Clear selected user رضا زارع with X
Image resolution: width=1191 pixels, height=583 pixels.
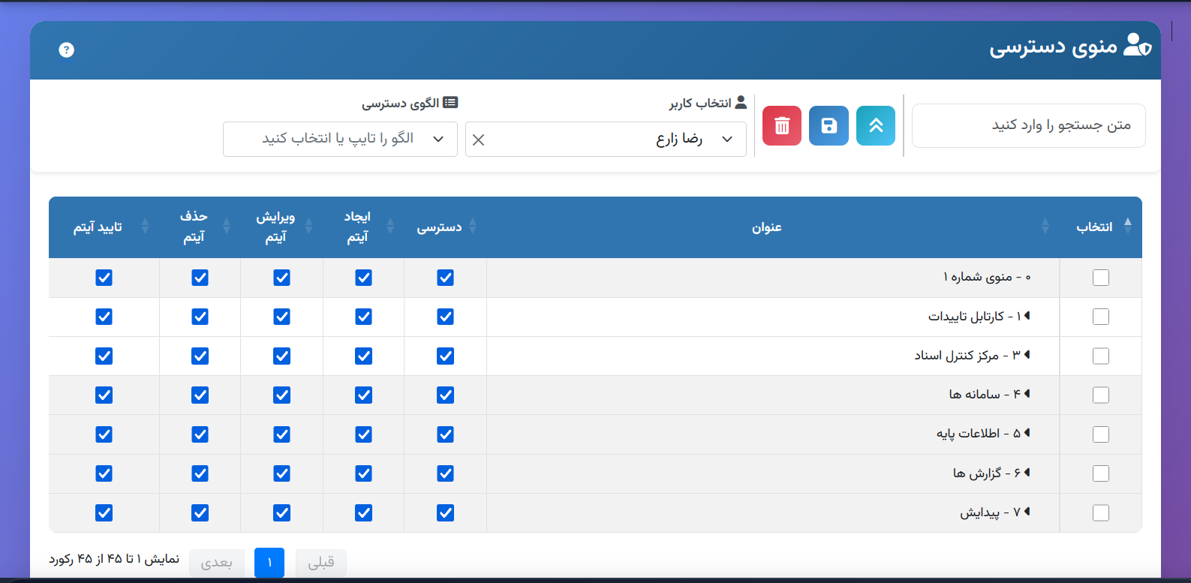click(478, 140)
